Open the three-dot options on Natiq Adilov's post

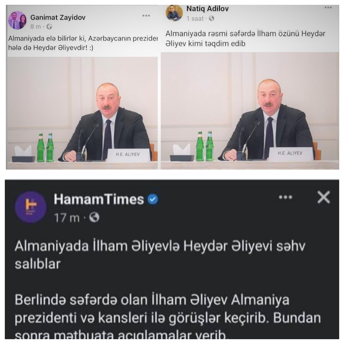(x=328, y=8)
